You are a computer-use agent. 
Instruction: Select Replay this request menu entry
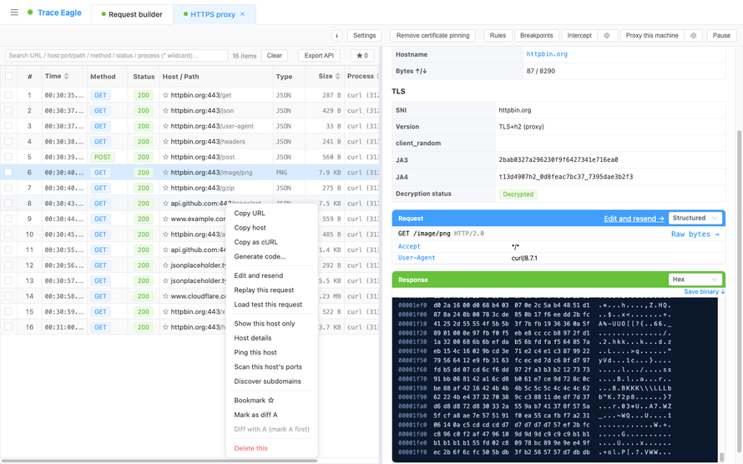pyautogui.click(x=272, y=290)
